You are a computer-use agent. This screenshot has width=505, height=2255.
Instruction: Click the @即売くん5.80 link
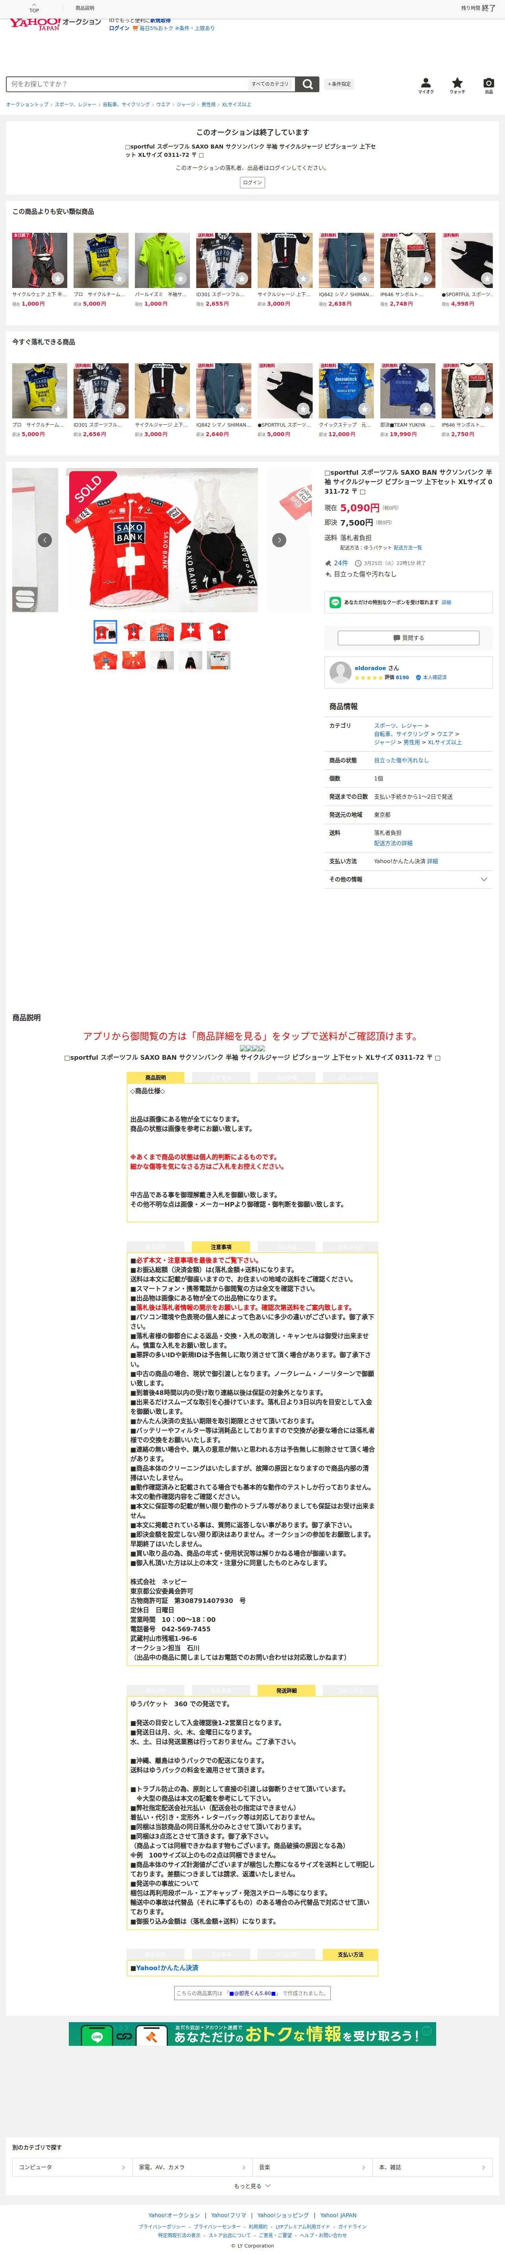pyautogui.click(x=252, y=1993)
